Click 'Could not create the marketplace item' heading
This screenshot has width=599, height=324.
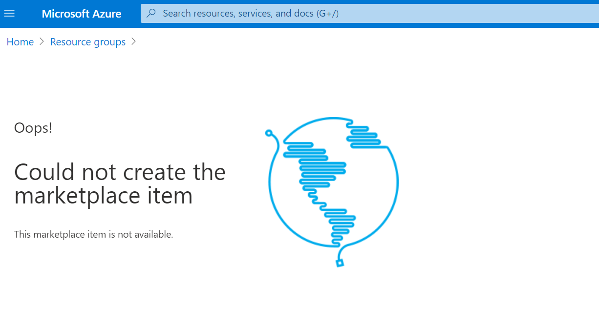click(x=120, y=184)
